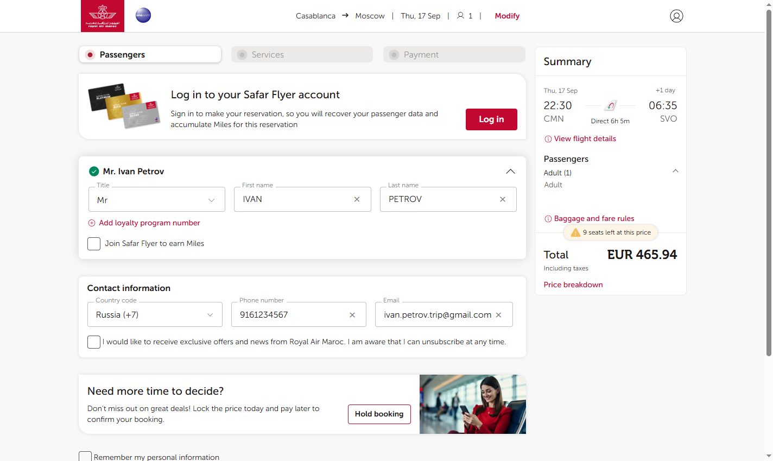Clear the First name field
The image size is (773, 461).
click(357, 199)
